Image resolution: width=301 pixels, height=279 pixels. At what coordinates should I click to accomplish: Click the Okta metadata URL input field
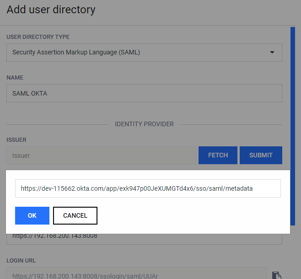(148, 188)
